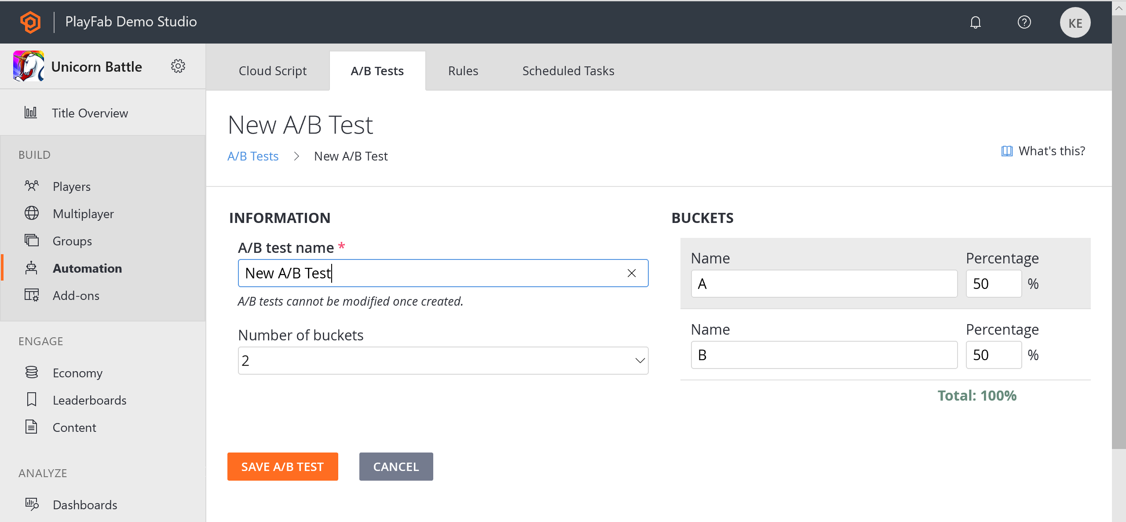Screen dimensions: 1126x522
Task: Click the Content document icon
Action: pyautogui.click(x=31, y=427)
